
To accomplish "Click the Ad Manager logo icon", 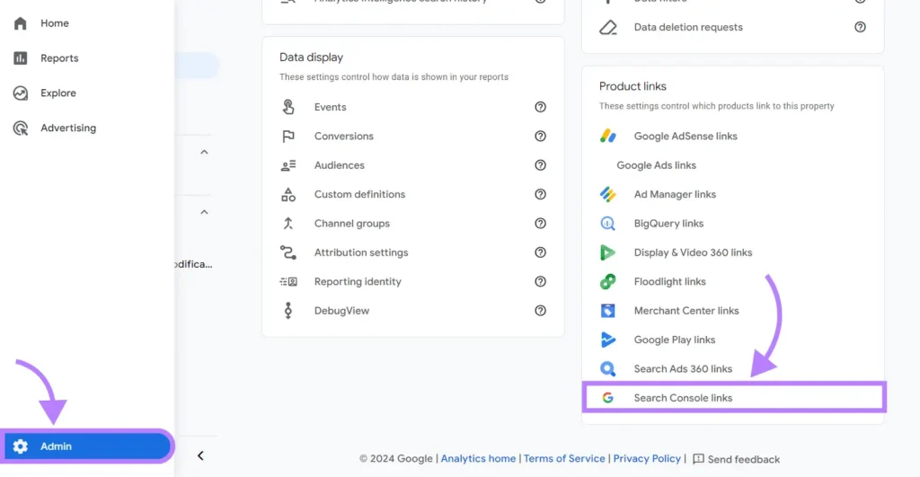I will 608,194.
